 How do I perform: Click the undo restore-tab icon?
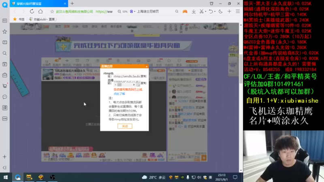pyautogui.click(x=211, y=12)
